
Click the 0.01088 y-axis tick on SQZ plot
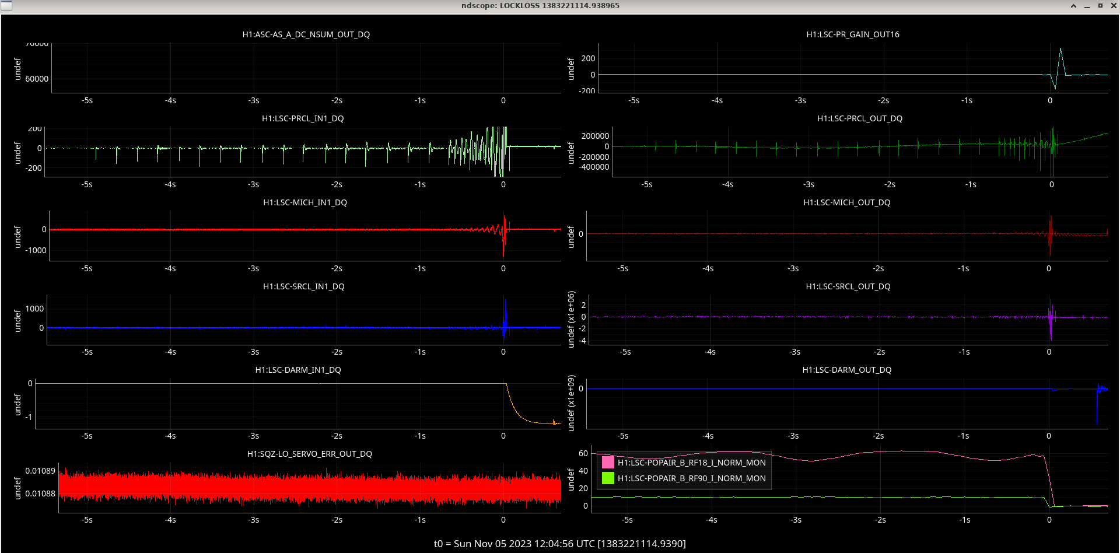pyautogui.click(x=40, y=494)
